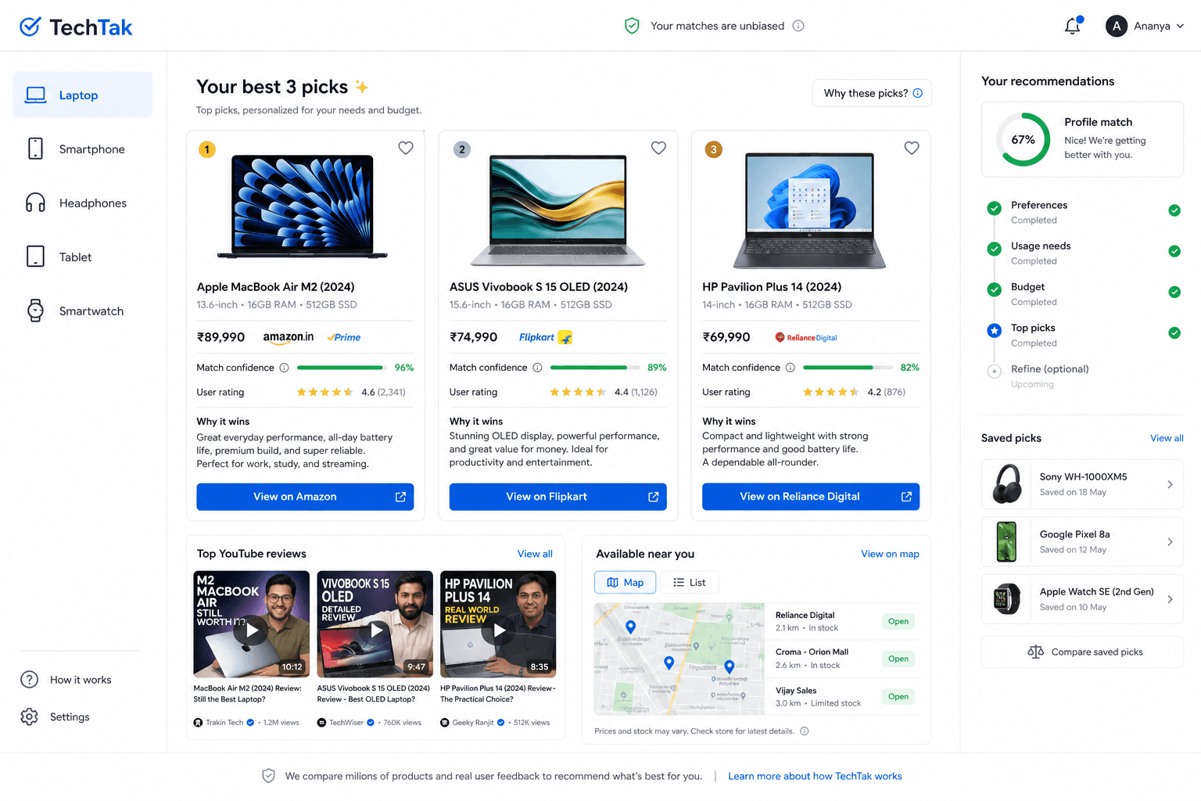The height and width of the screenshot is (801, 1201).
Task: Click the ASUS Vivobook 89% confidence bar
Action: (595, 368)
